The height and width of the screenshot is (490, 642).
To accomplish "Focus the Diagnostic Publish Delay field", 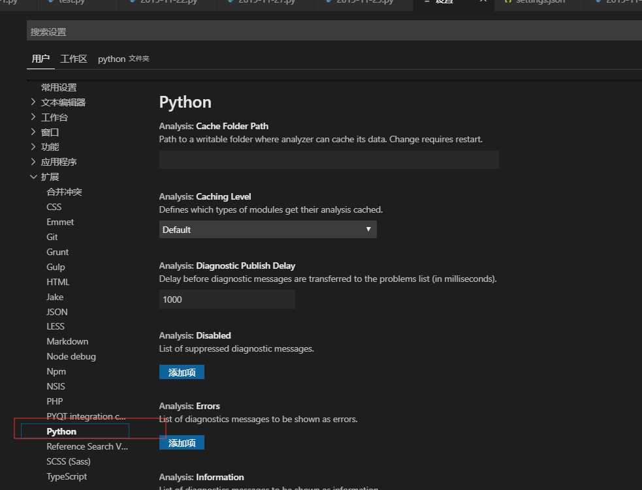I will point(227,299).
